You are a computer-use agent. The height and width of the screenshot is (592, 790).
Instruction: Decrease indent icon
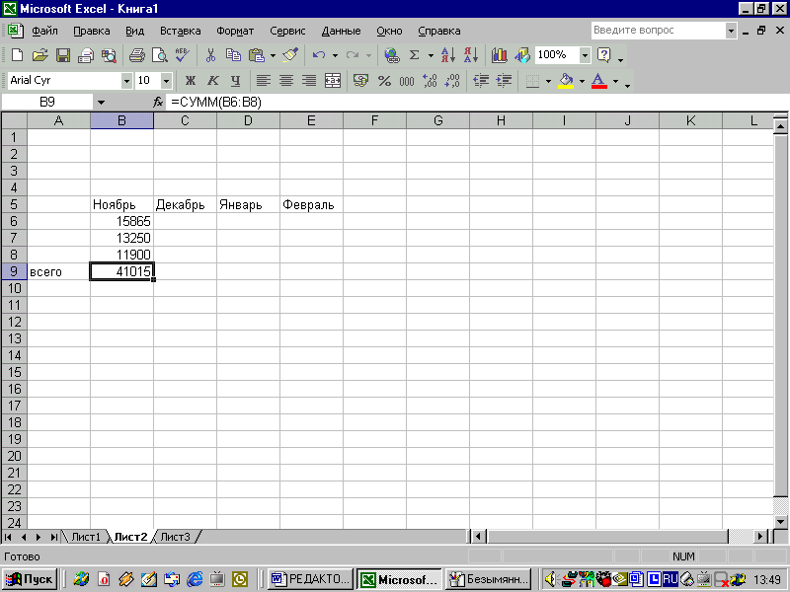point(481,81)
